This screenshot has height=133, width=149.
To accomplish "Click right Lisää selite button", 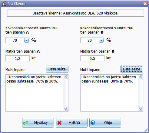I will tap(131, 69).
